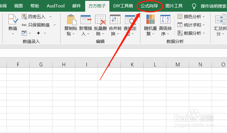Image resolution: width=227 pixels, height=133 pixels.
Task: Select column I header
Action: [86, 64]
